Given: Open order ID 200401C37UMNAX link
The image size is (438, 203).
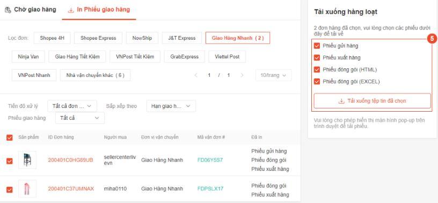Looking at the screenshot, I should (71, 189).
